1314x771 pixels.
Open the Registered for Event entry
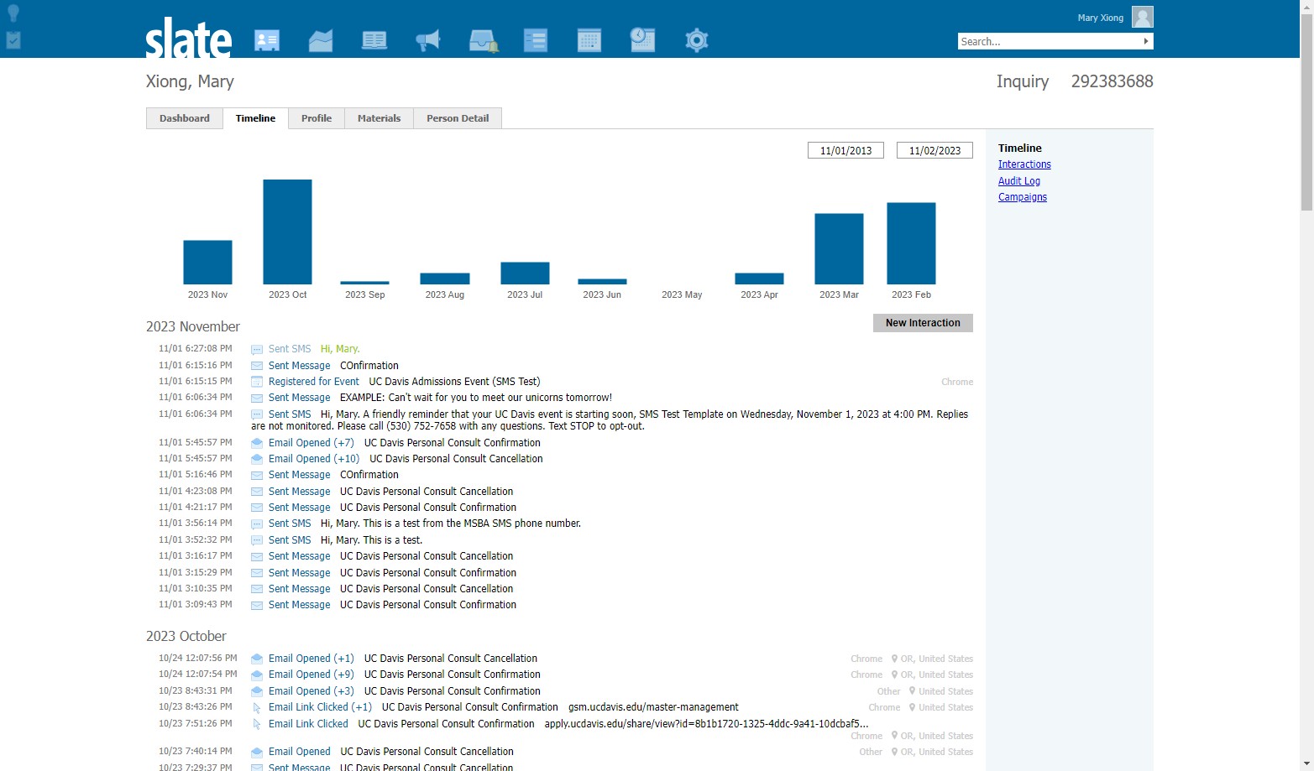click(x=314, y=382)
